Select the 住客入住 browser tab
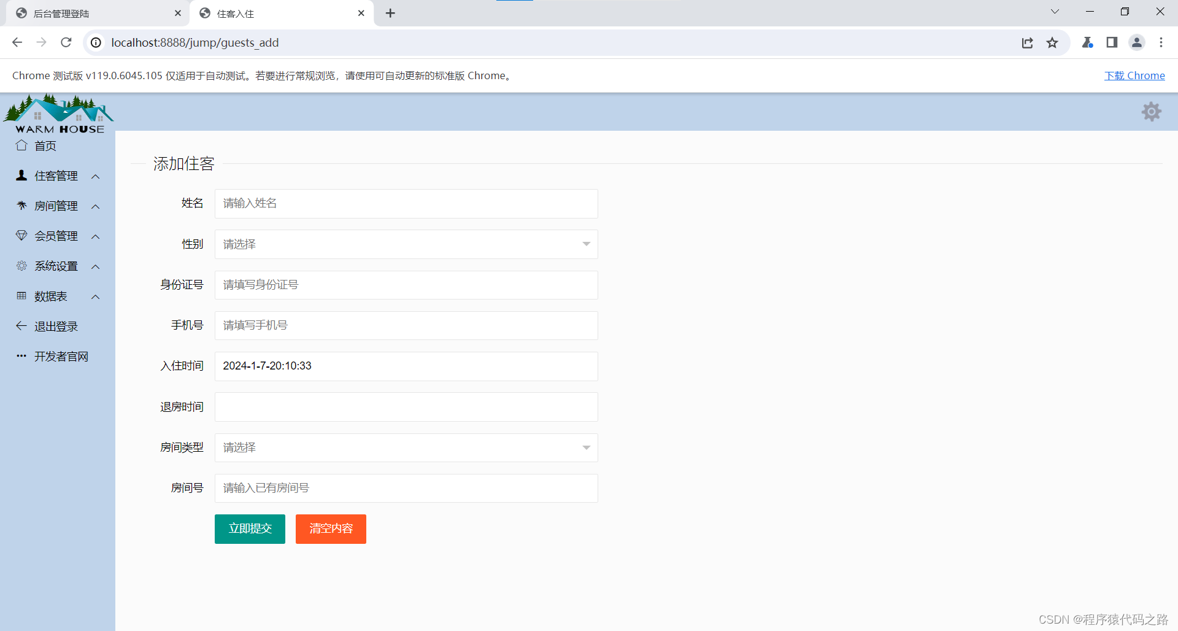 [282, 14]
